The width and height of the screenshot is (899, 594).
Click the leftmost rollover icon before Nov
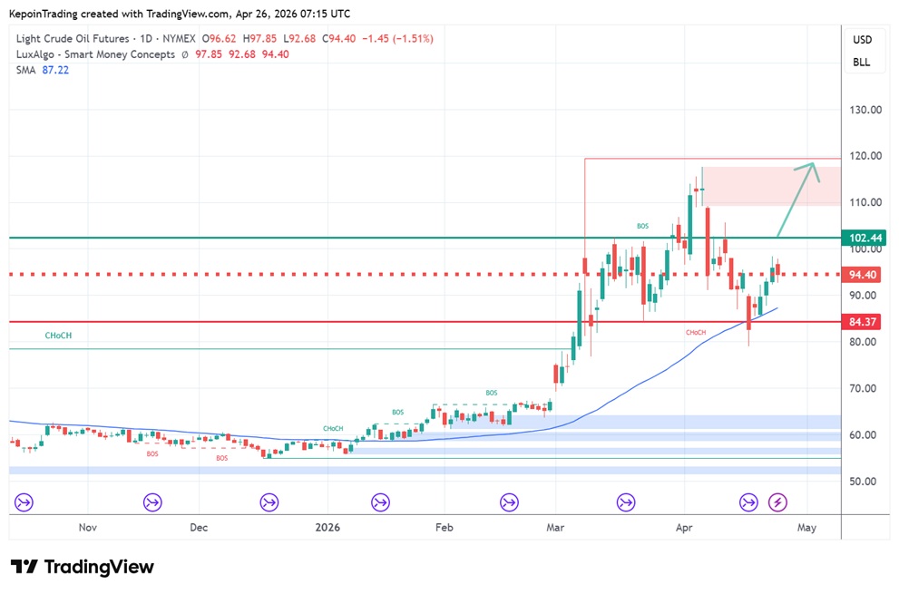tap(24, 501)
